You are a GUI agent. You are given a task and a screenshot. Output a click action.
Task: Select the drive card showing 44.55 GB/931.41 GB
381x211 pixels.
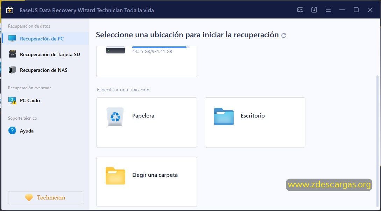[147, 61]
